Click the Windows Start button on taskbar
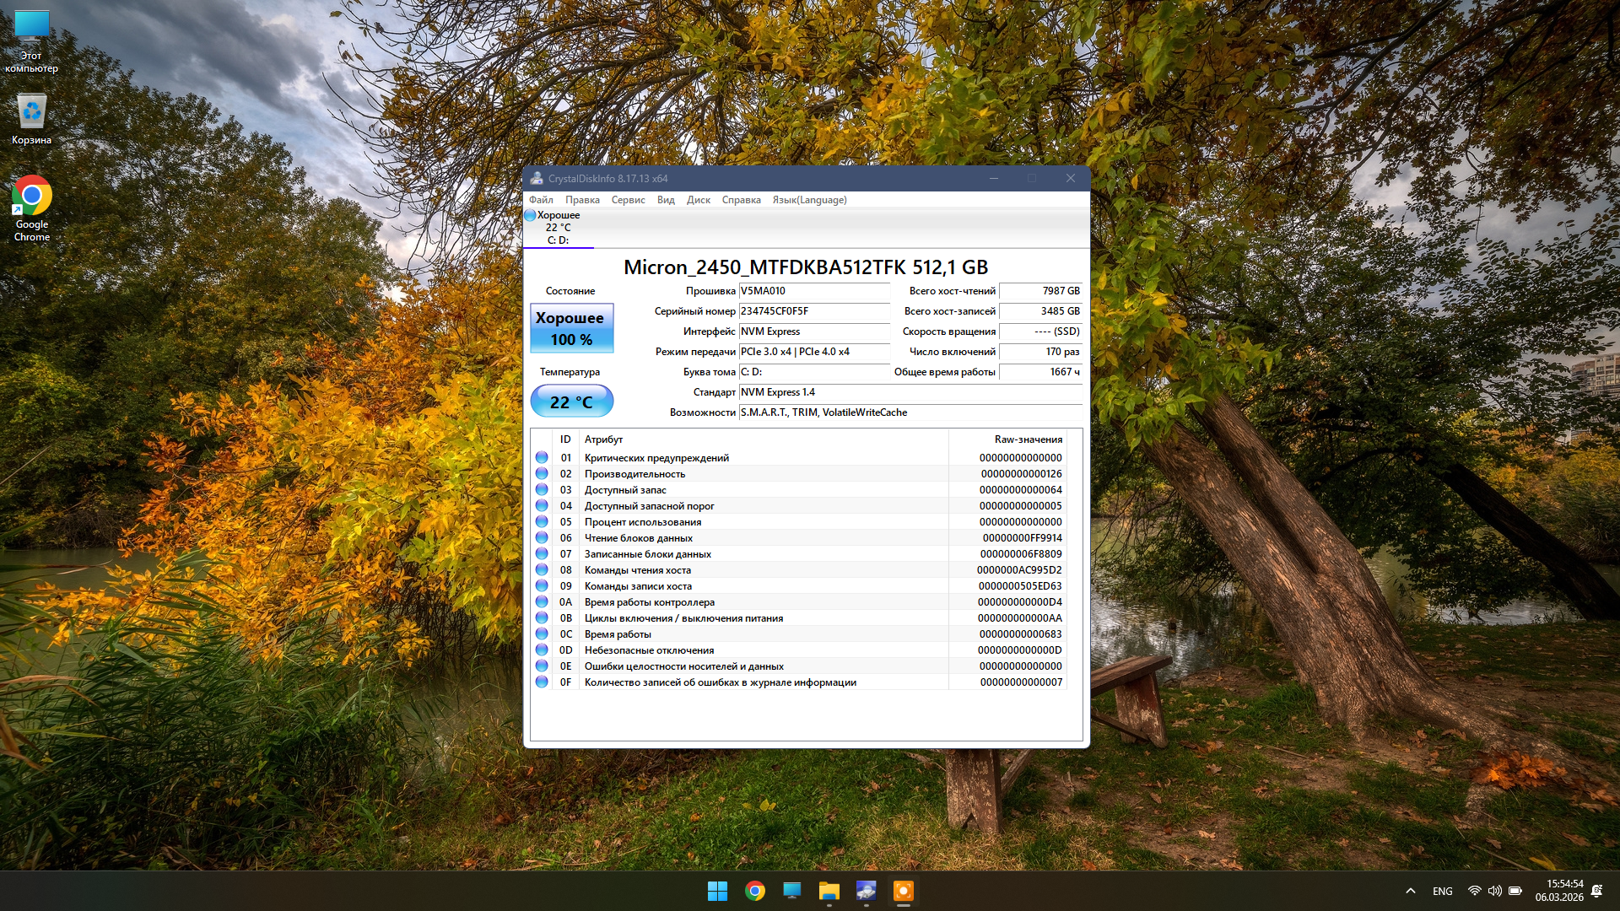This screenshot has height=911, width=1620. pyautogui.click(x=717, y=891)
